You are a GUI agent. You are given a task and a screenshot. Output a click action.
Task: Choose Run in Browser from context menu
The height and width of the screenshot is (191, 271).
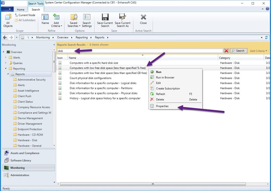pos(175,77)
